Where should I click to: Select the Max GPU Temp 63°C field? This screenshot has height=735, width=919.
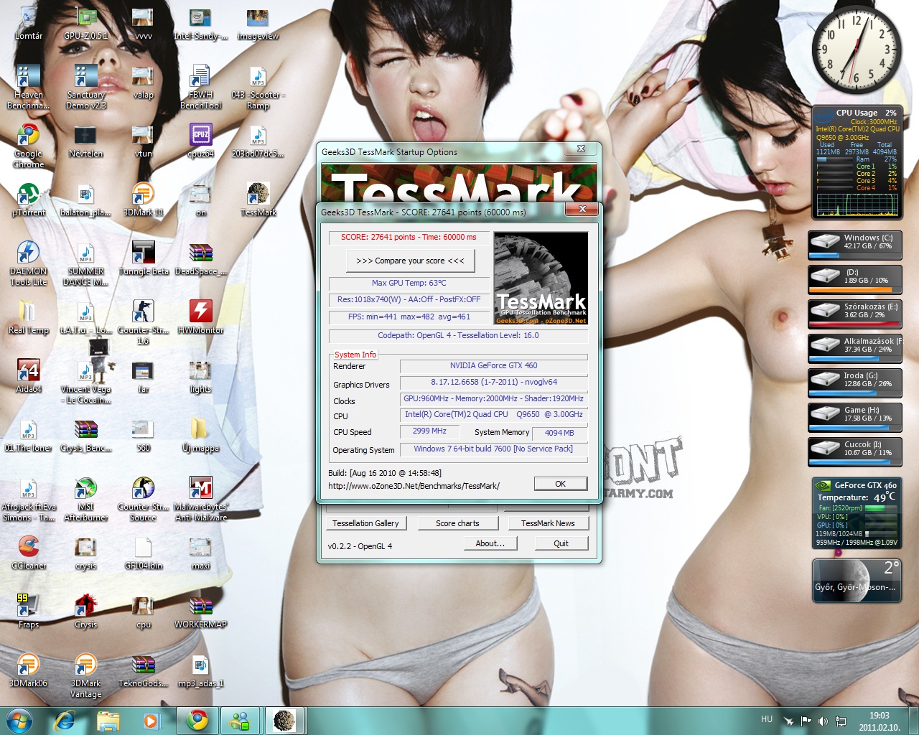coord(409,283)
